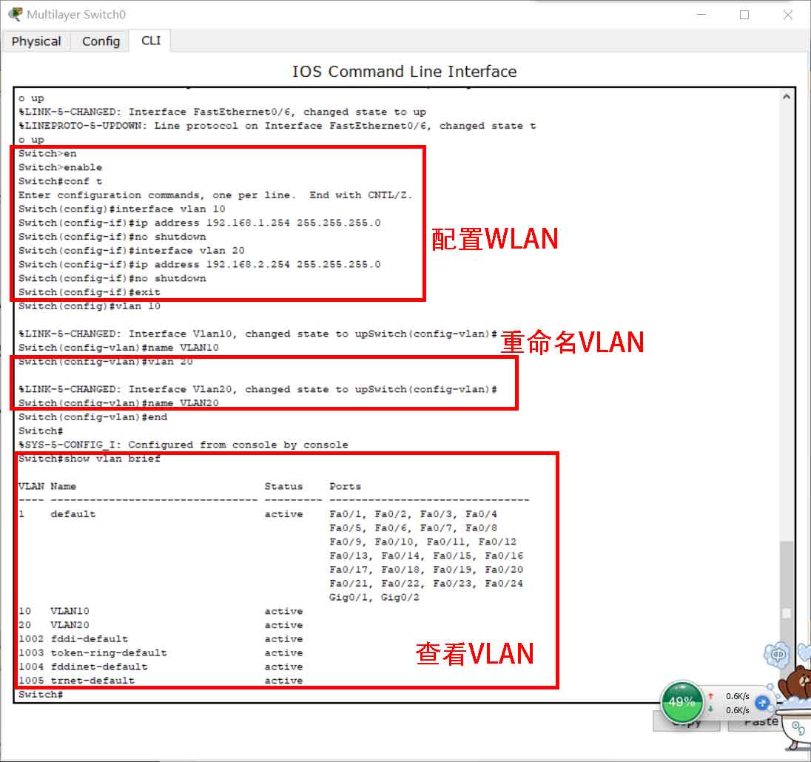The height and width of the screenshot is (762, 811).
Task: Click the 'Status' column header
Action: [283, 486]
